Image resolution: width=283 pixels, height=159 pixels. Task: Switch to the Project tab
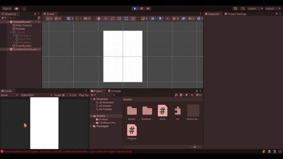(x=97, y=91)
